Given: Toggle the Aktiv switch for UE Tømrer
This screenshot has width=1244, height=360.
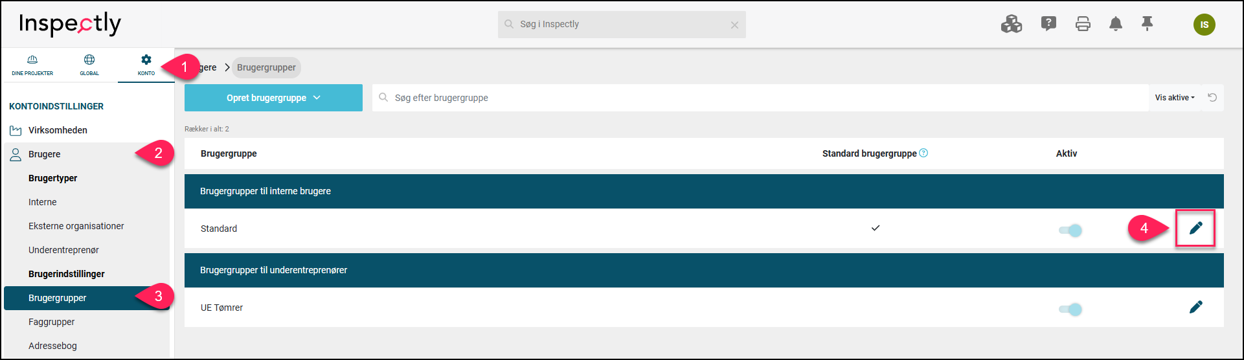Looking at the screenshot, I should pos(1070,309).
